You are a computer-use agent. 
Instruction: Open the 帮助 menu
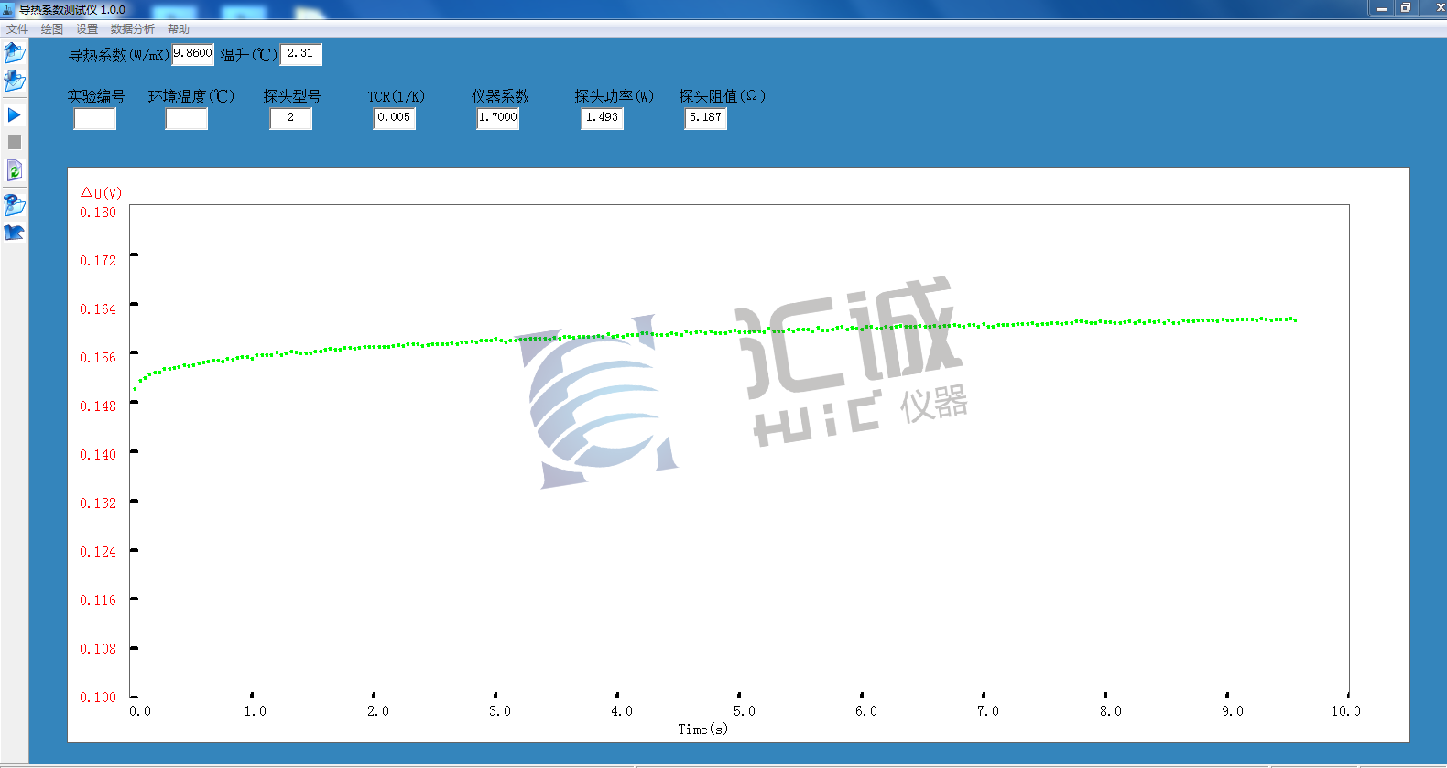(179, 29)
